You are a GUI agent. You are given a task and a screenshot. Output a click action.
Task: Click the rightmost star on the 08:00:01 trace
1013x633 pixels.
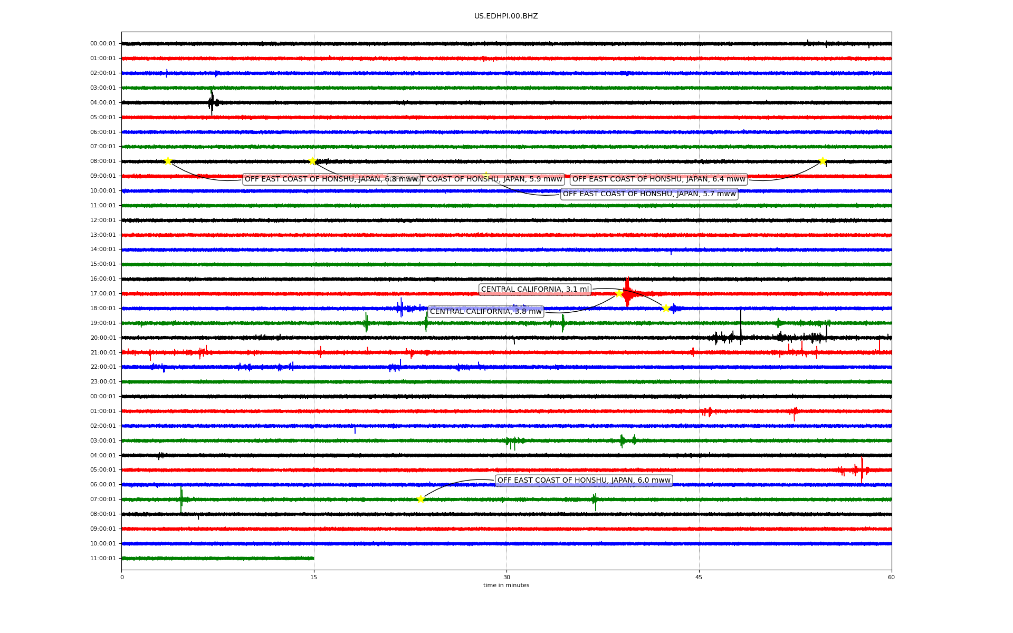[823, 161]
